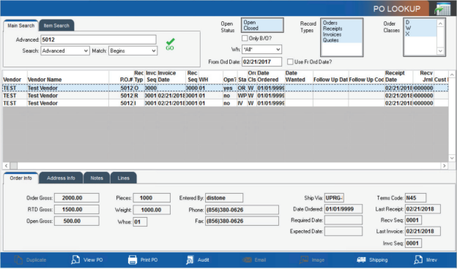This screenshot has height=269, width=457.
Task: Click the Duplicate button label
Action: pyautogui.click(x=36, y=260)
